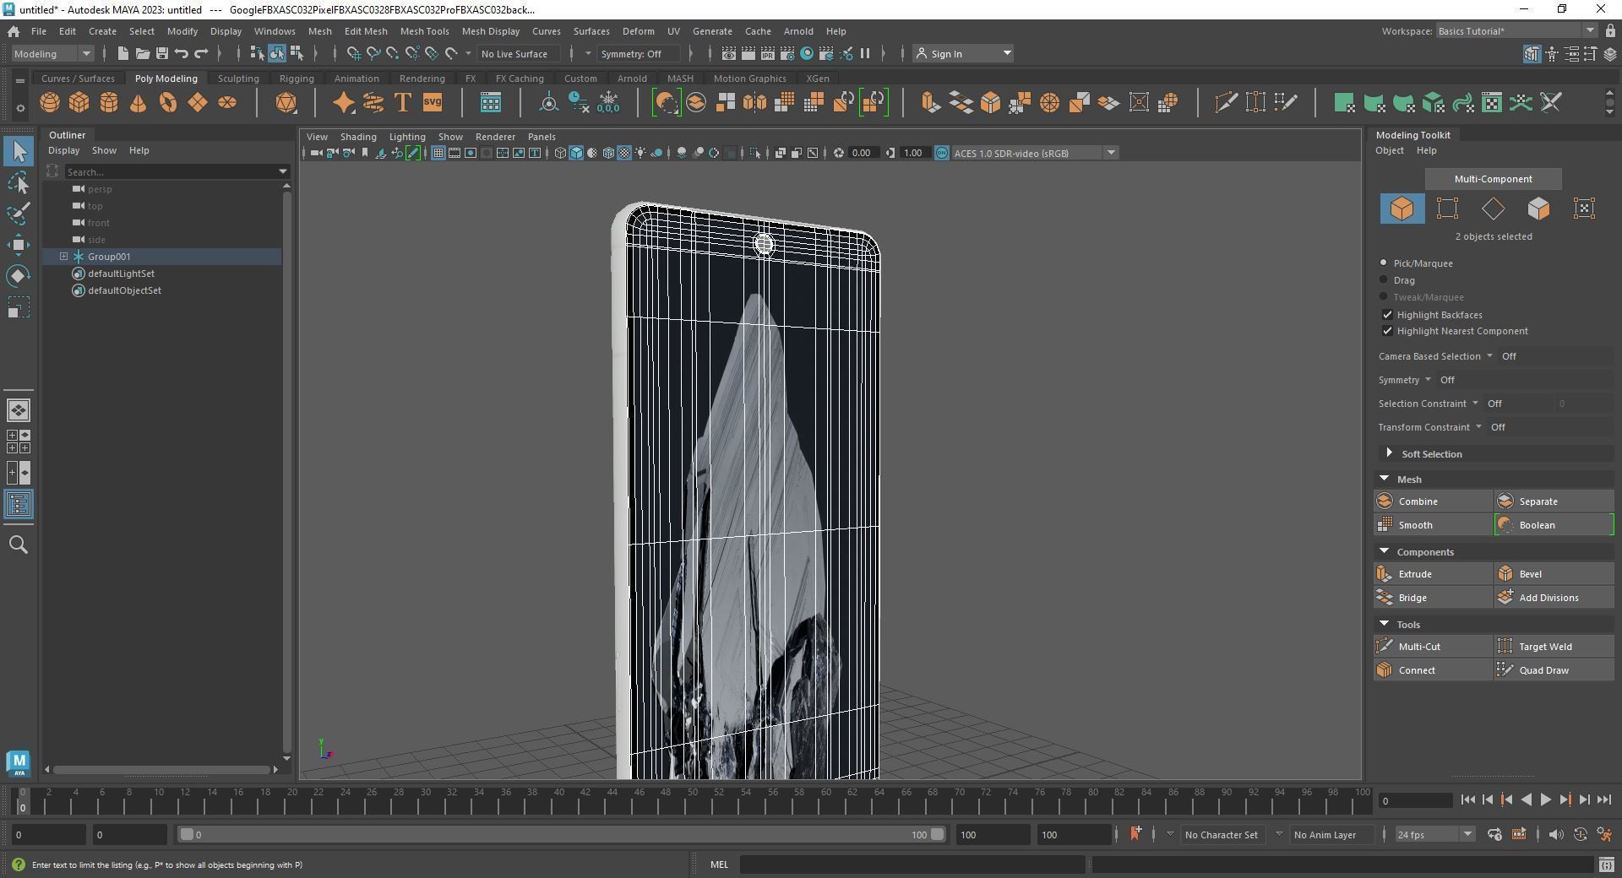Click the Separate button
The height and width of the screenshot is (878, 1622).
(x=1554, y=501)
